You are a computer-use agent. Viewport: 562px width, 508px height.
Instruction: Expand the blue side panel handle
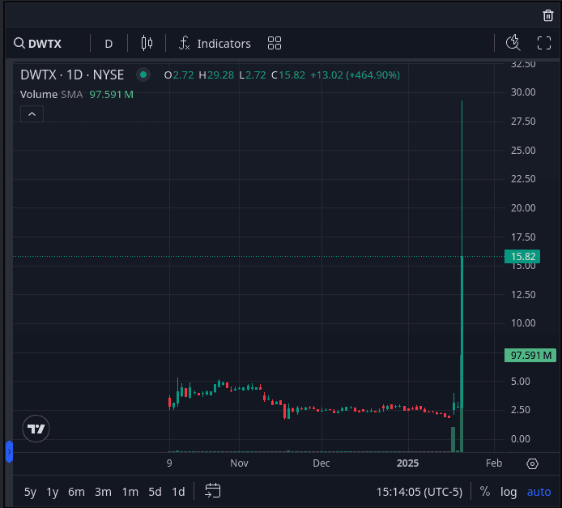click(10, 452)
